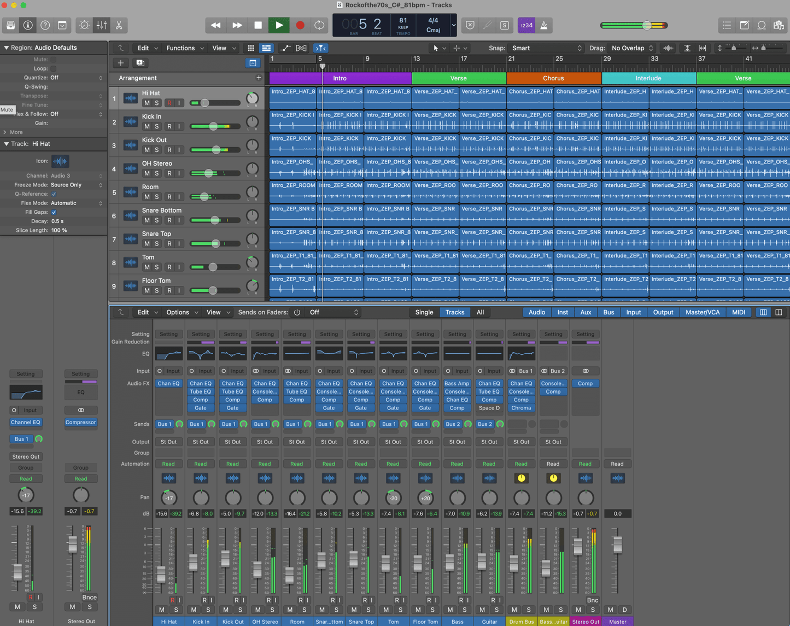Click the Bass Amp plugin slot

point(457,383)
